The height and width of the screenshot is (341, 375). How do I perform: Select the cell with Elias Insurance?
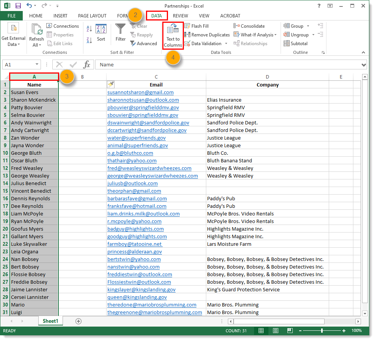267,100
